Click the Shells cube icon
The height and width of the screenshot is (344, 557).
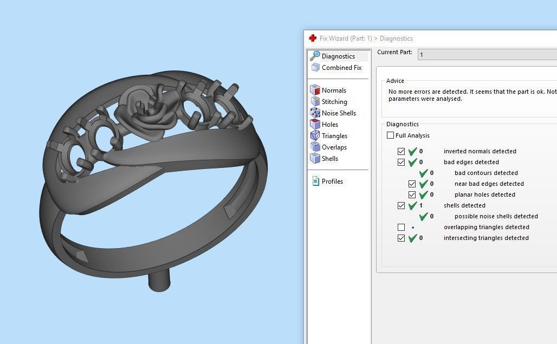tap(315, 158)
